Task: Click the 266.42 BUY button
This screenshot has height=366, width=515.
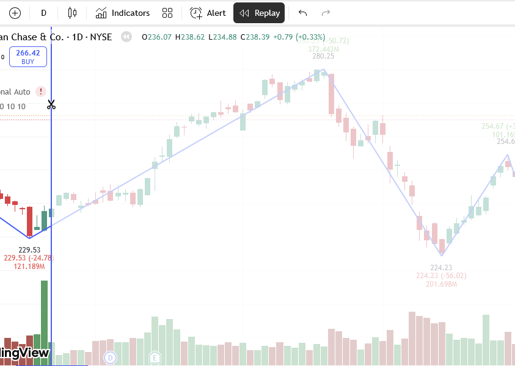Action: coord(27,56)
